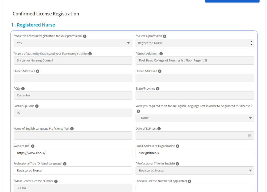267x192 pixels.
Task: Click info icon beside Most Recent License Number
Action: (56, 181)
